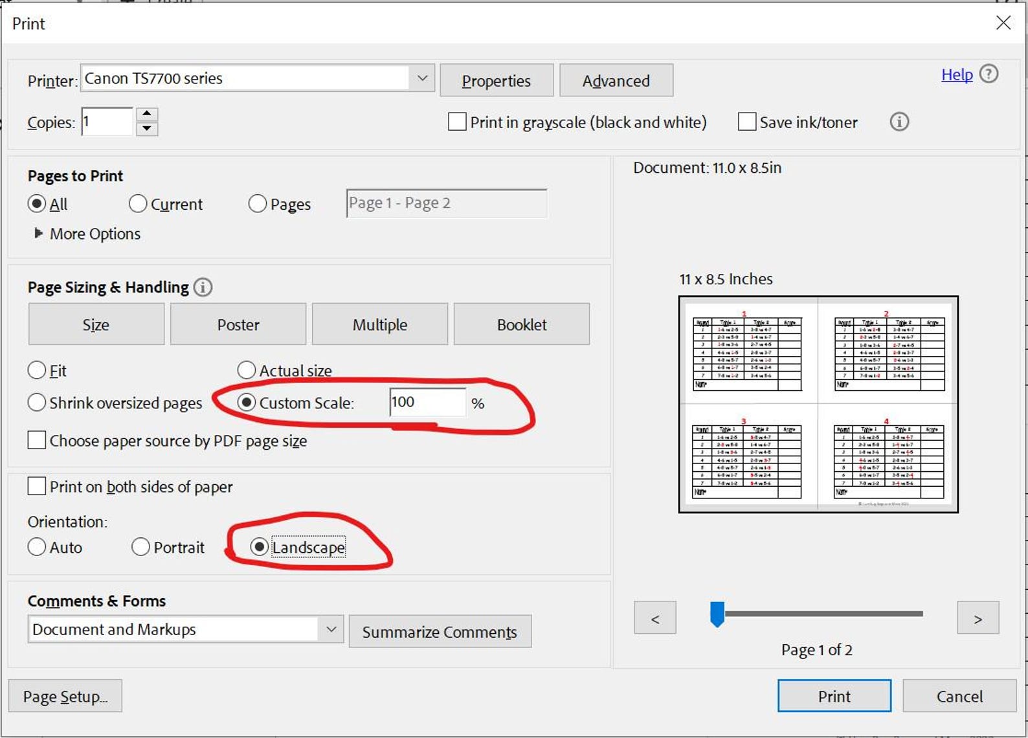The image size is (1028, 738).
Task: Click the Help link
Action: click(x=957, y=74)
